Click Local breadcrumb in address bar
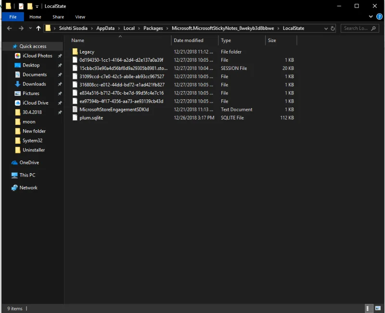 [129, 28]
